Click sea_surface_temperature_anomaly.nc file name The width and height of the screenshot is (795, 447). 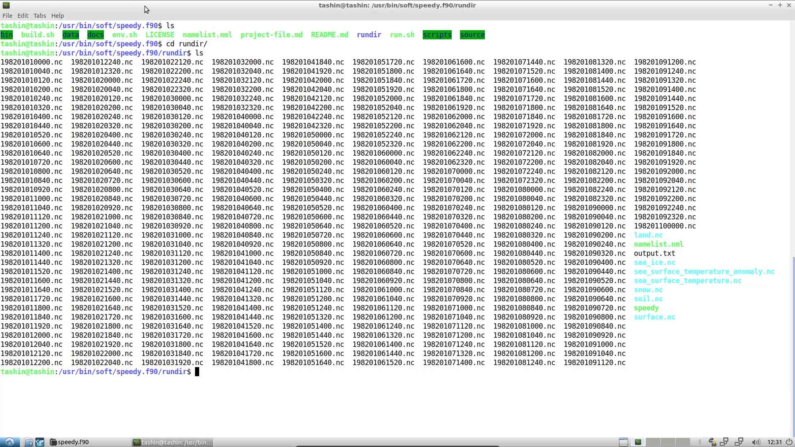704,272
